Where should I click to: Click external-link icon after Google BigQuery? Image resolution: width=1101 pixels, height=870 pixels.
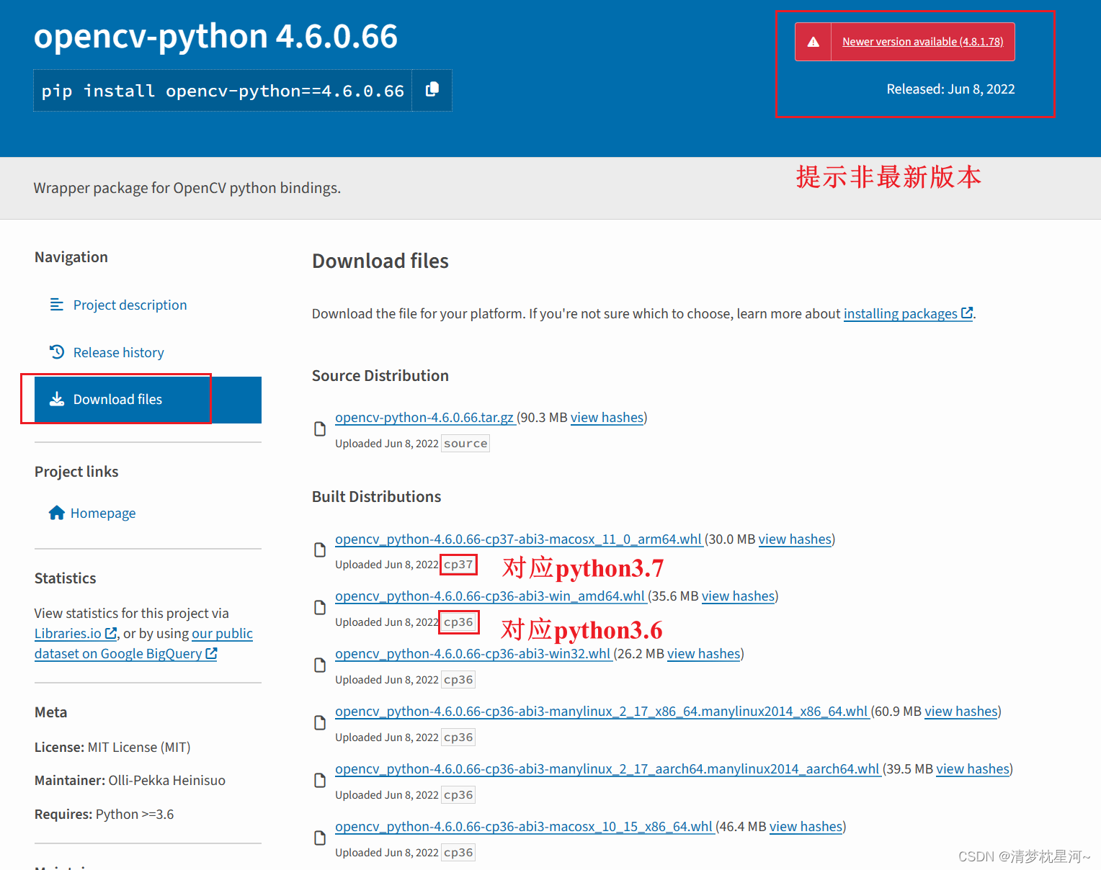(211, 653)
